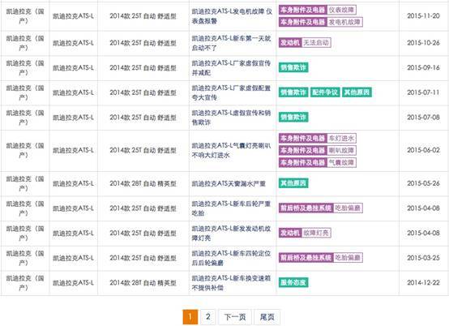Screen dimensions: 449x326
Task: Click the 故障灯亮 engine tag
Action: 316,233
